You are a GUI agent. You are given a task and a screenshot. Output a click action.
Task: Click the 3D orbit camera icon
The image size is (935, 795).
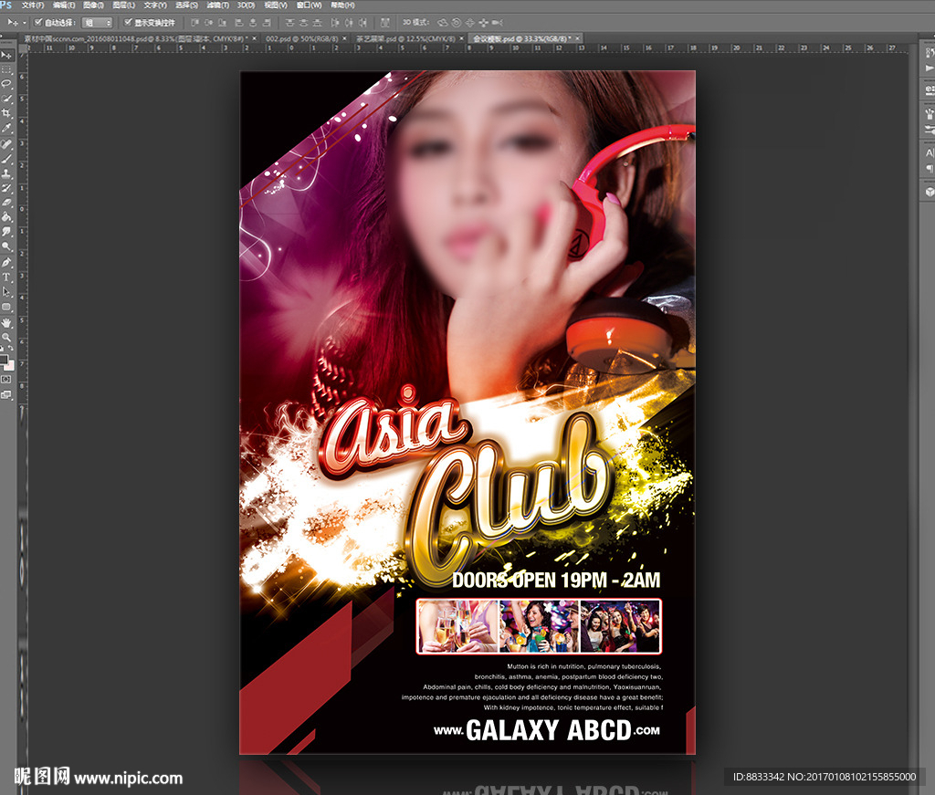coord(443,23)
